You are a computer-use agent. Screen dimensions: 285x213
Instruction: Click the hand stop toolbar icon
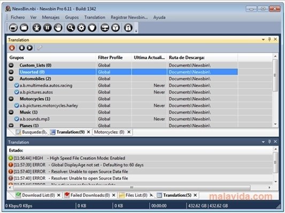coord(58,28)
